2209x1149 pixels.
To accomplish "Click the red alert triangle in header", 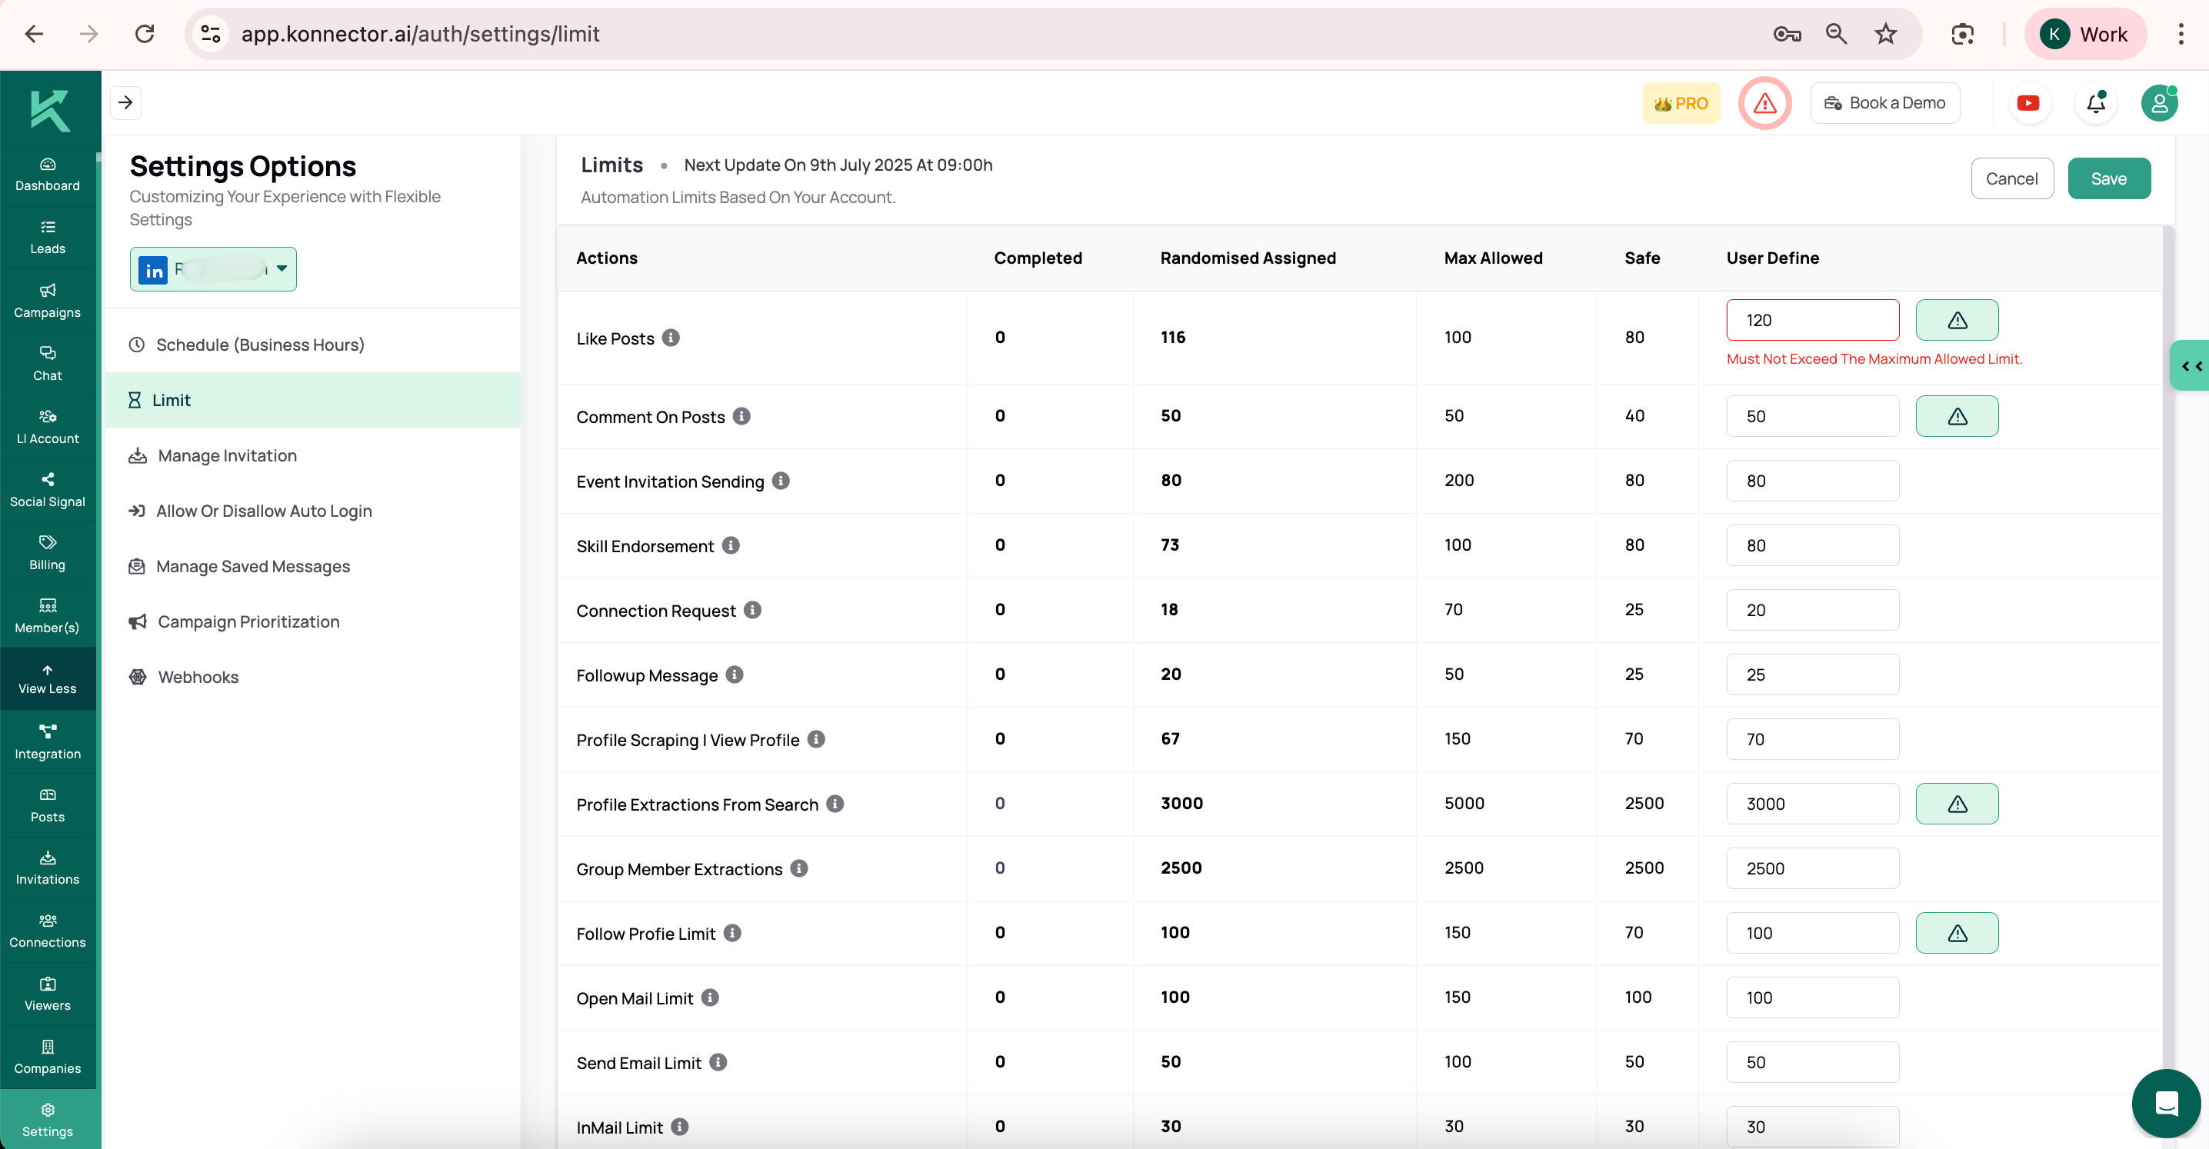I will [x=1764, y=103].
